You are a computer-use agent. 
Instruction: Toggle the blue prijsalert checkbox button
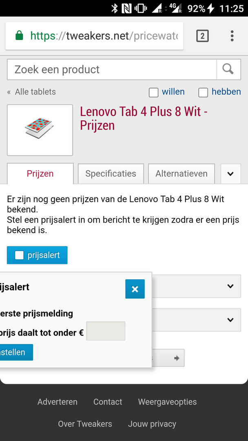pos(37,255)
